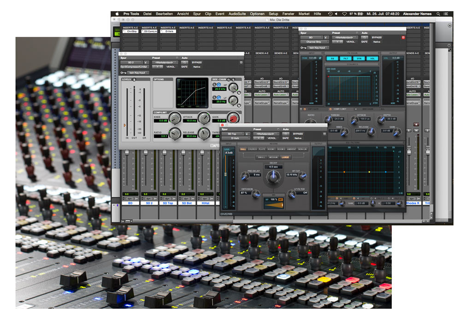Select the CHURCH reverb algorithm
This screenshot has width=461, height=319.
coord(252,150)
